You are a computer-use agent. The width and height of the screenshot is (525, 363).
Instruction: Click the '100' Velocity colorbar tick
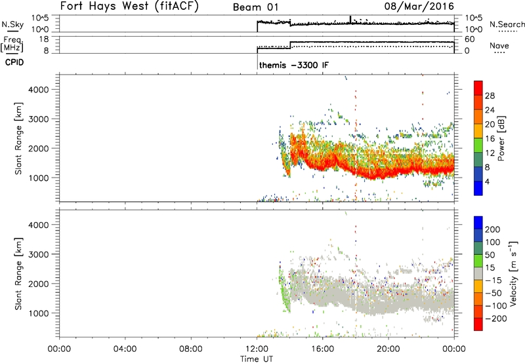(493, 242)
